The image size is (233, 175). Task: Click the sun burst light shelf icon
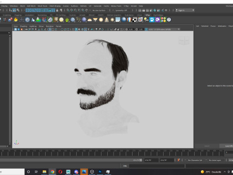(112, 20)
